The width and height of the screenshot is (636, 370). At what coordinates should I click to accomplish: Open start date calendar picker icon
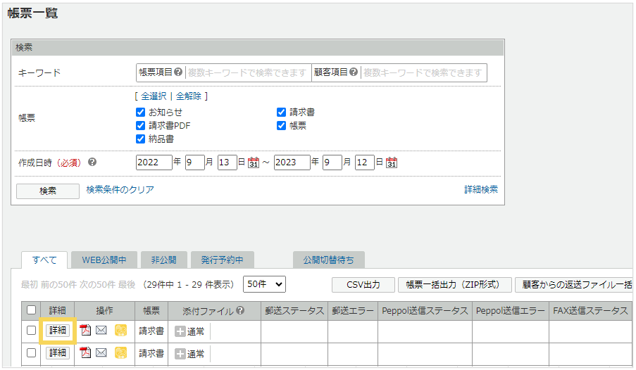coord(254,162)
